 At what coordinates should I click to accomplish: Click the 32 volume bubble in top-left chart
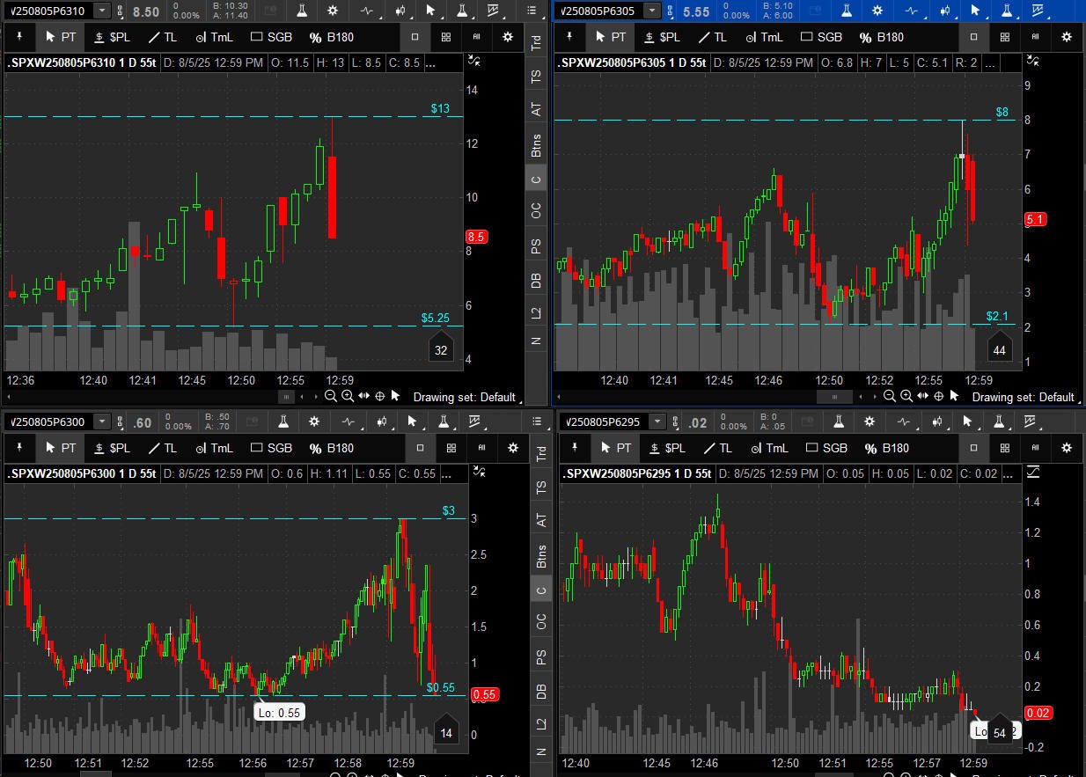coord(441,350)
